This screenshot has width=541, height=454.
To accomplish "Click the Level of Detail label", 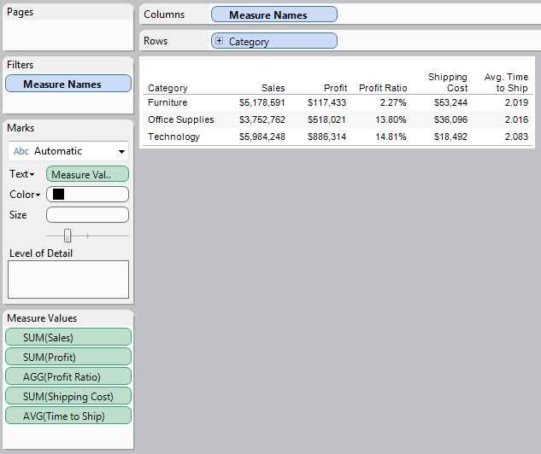I will coord(41,253).
